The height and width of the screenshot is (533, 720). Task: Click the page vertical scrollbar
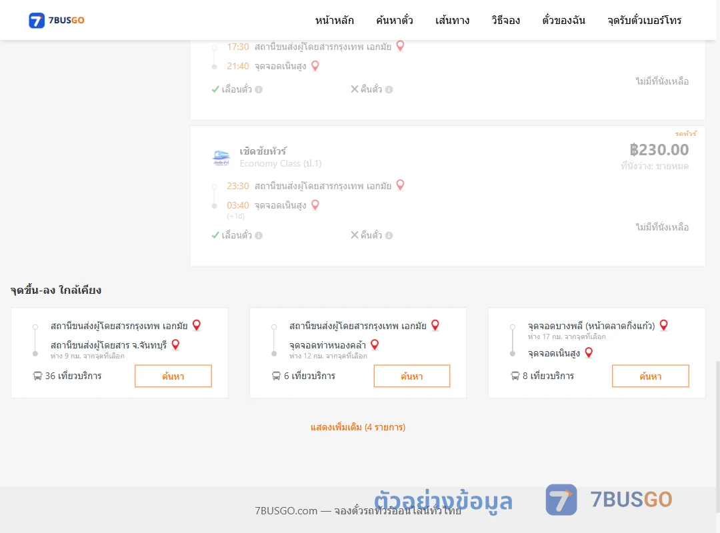(x=717, y=436)
